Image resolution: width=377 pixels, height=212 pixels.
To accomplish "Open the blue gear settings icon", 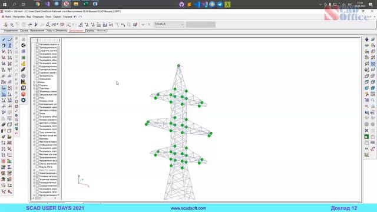I will tap(24, 100).
